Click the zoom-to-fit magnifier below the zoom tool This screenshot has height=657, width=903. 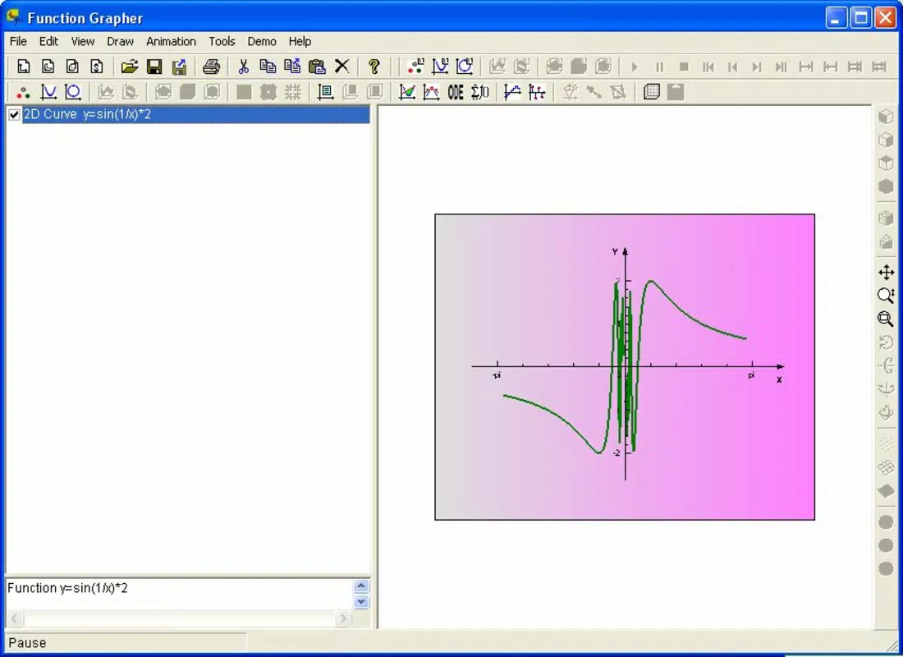(886, 319)
